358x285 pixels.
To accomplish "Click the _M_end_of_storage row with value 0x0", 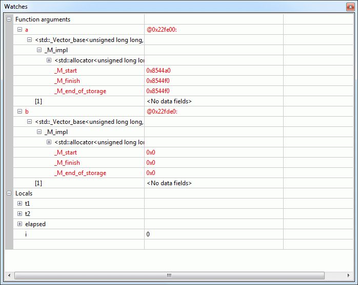I will coord(80,173).
